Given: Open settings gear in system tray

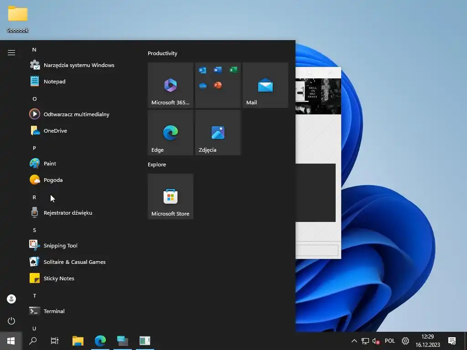Looking at the screenshot, I should (x=405, y=341).
